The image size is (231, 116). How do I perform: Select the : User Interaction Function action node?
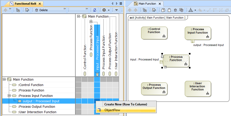click(198, 89)
